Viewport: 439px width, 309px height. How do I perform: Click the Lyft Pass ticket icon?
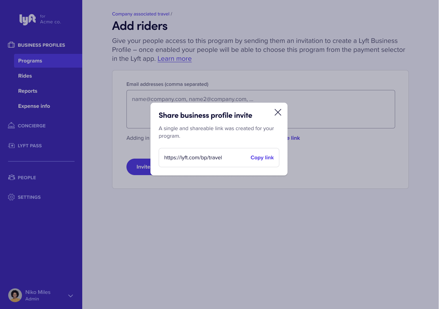11,146
